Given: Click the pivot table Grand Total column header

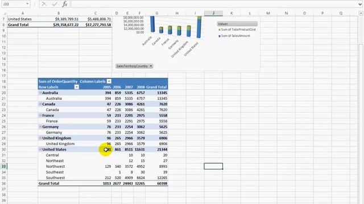Looking at the screenshot, I should pyautogui.click(x=156, y=87).
